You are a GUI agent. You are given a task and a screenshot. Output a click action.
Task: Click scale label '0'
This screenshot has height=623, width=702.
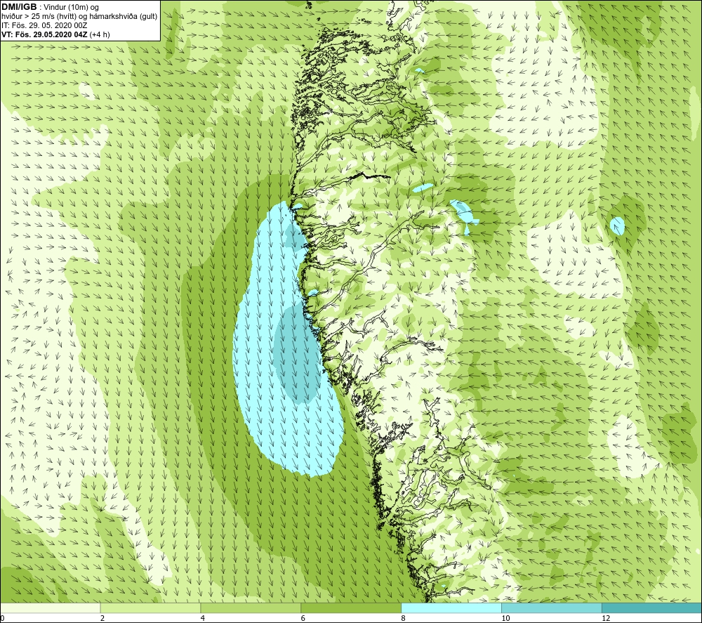tap(2, 618)
